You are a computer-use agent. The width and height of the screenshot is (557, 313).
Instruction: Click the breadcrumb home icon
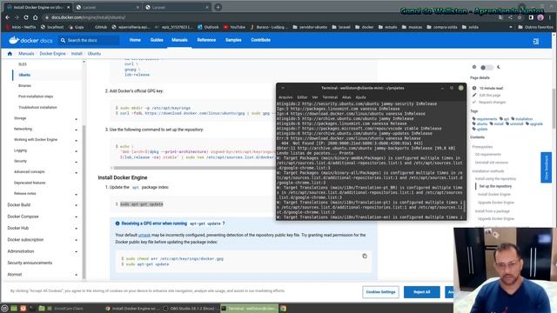click(10, 54)
